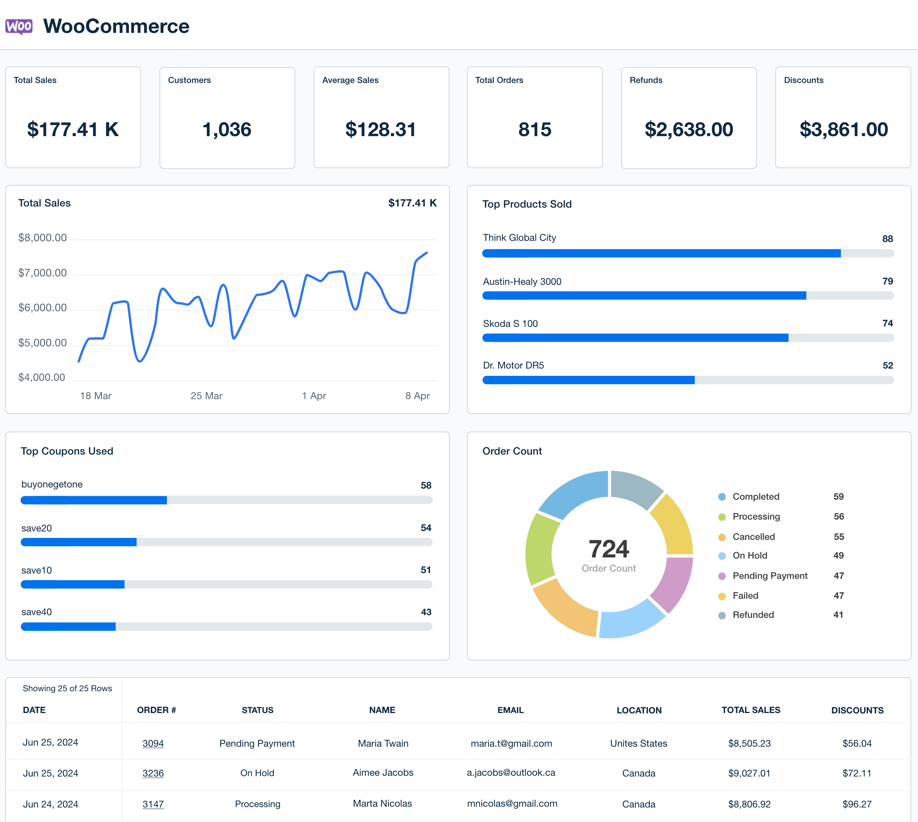Click the WooCommerce logo icon
918x822 pixels.
(x=19, y=27)
